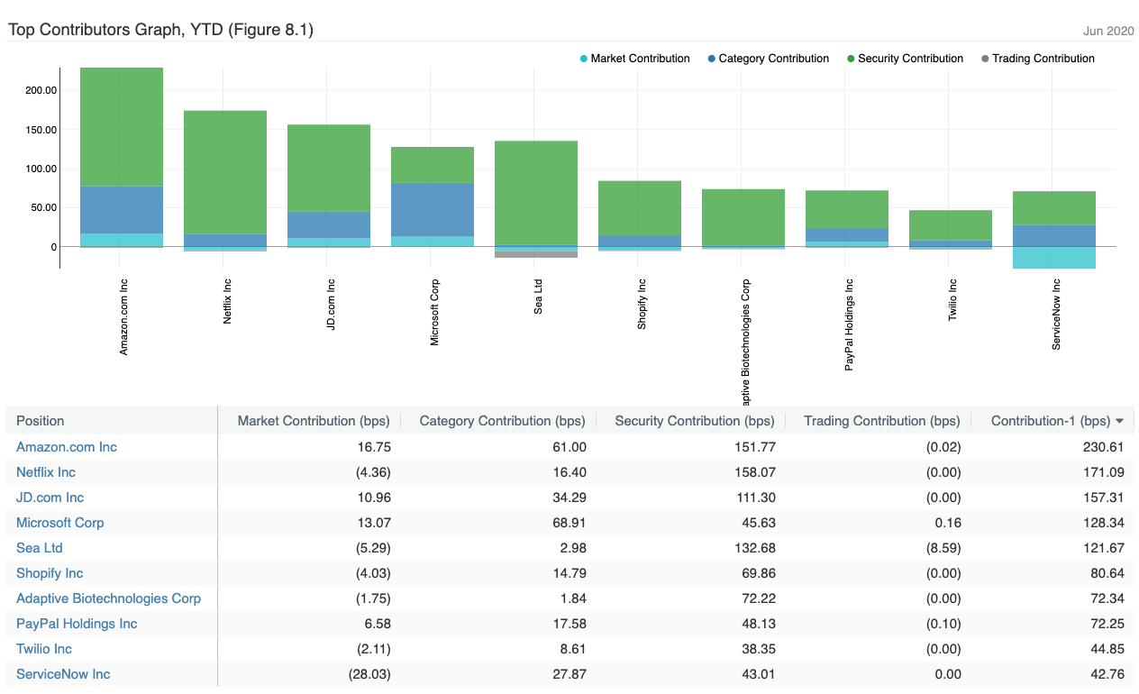Click the sort arrow on Contribution-1 column
The image size is (1139, 694).
(1119, 421)
